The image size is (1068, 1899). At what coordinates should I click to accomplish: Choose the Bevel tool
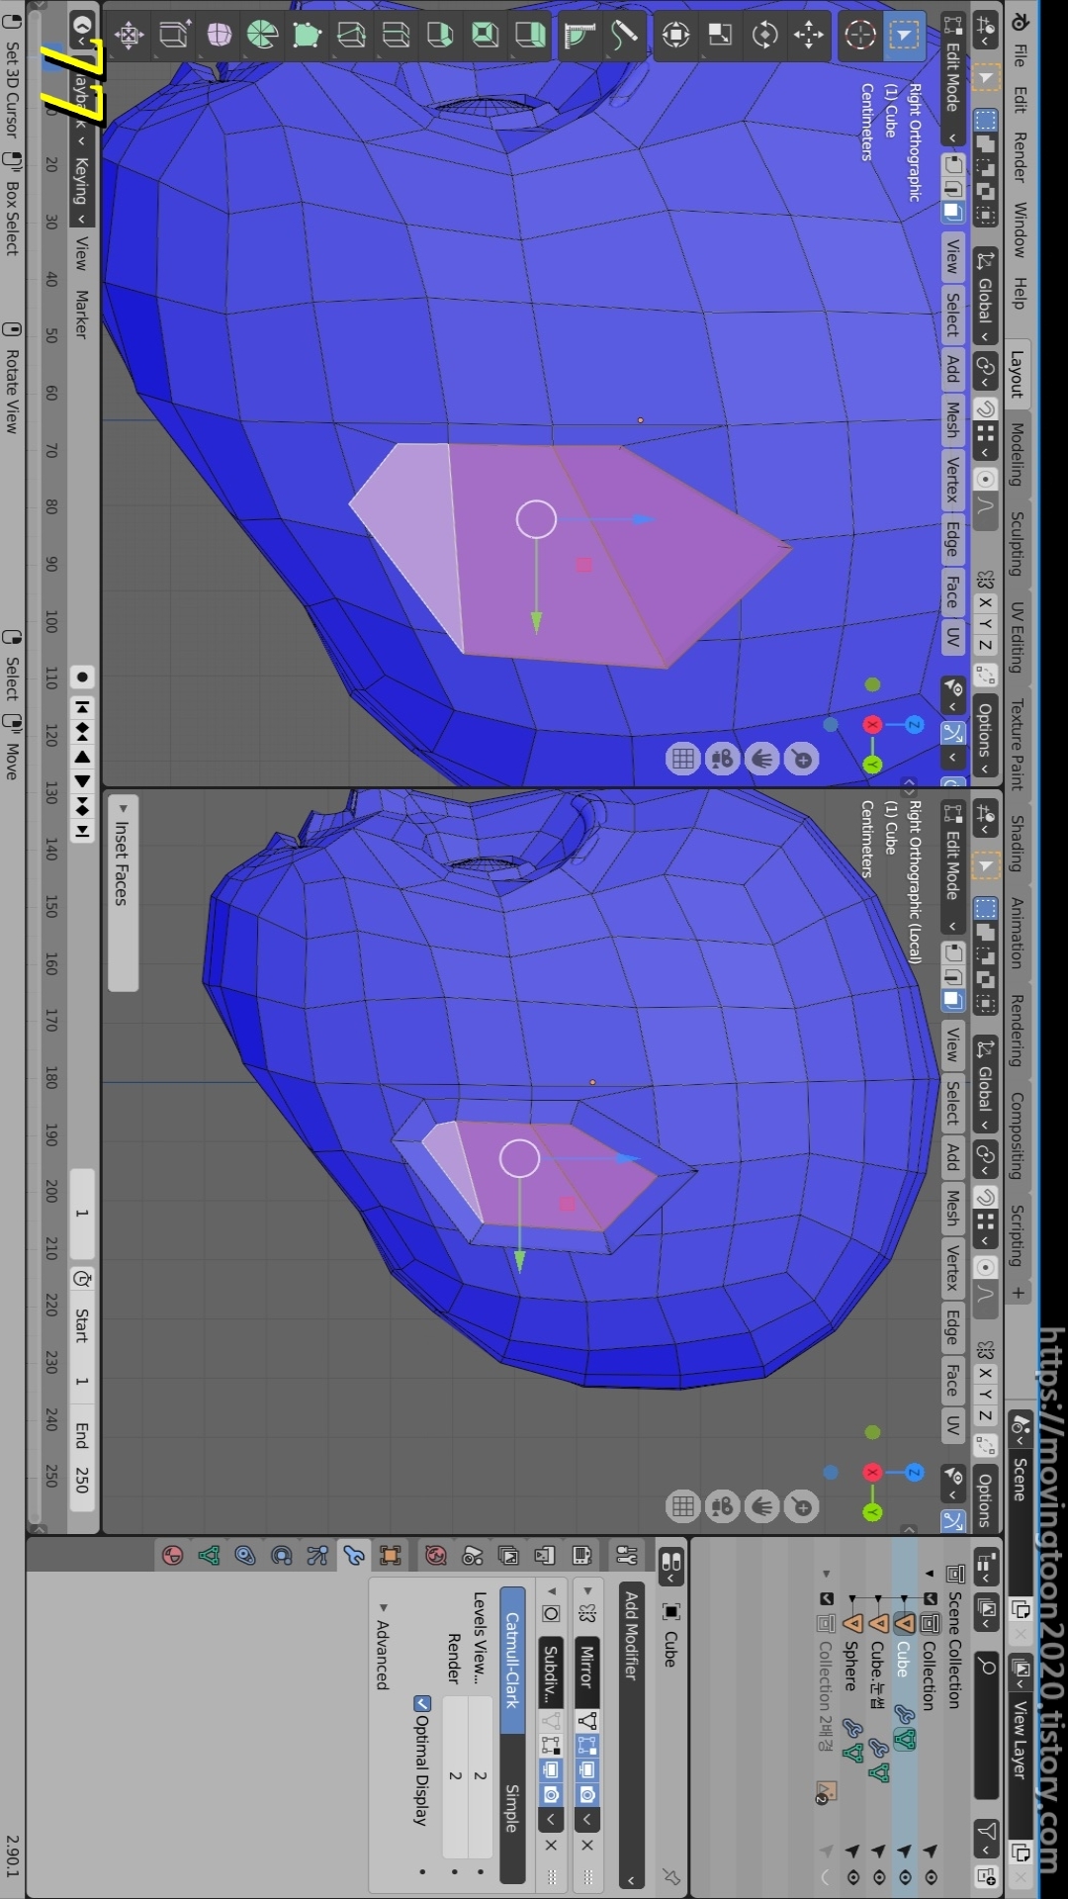click(441, 35)
